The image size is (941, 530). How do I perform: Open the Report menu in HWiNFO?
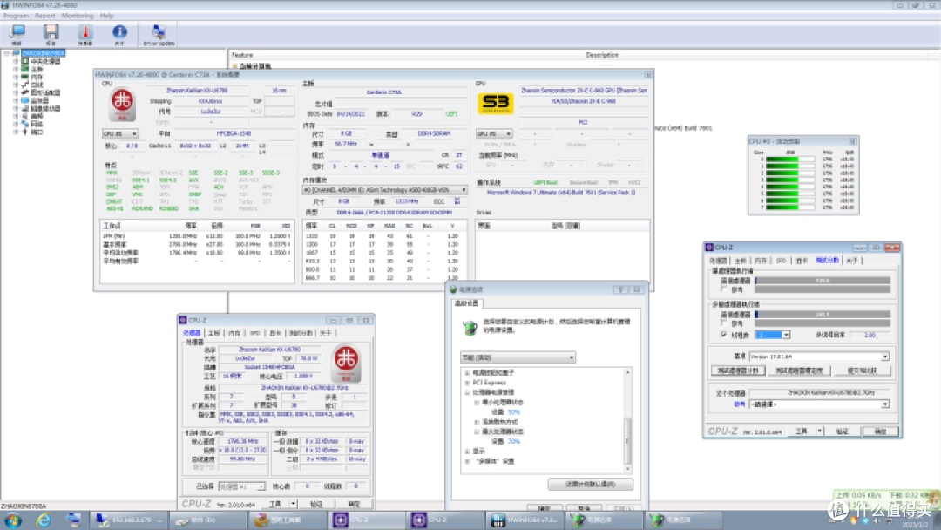[44, 16]
